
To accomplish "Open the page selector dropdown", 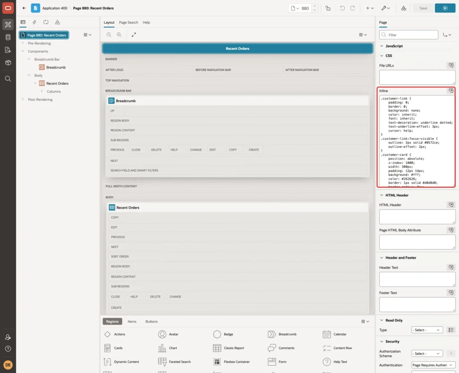I will pyautogui.click(x=295, y=8).
